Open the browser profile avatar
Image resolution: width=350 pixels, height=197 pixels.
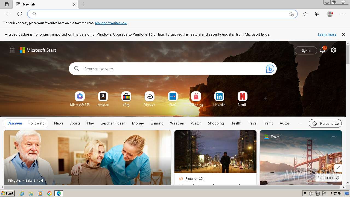pos(330,14)
